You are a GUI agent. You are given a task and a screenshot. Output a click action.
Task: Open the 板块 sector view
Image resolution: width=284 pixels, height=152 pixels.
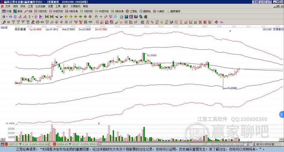coord(18,11)
